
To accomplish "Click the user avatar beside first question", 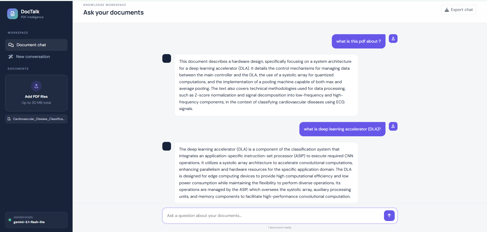I will (393, 39).
